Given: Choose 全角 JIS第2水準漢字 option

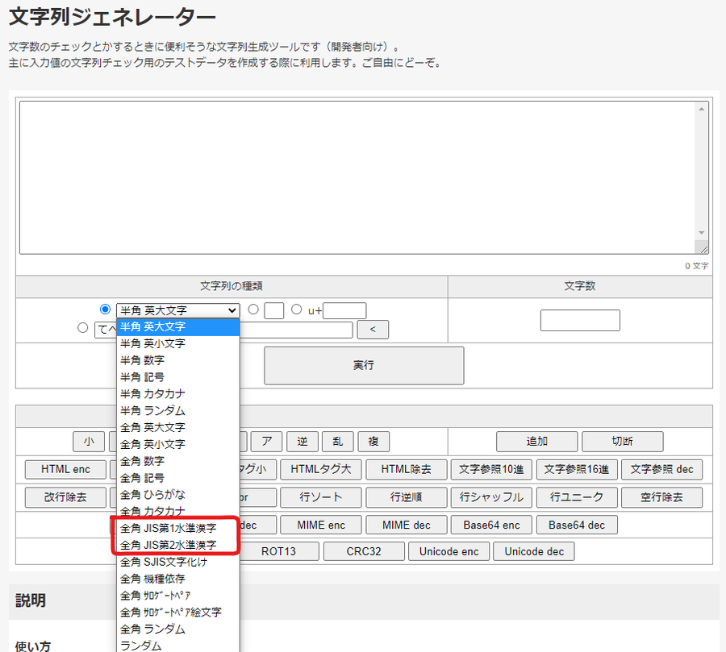Looking at the screenshot, I should (177, 545).
